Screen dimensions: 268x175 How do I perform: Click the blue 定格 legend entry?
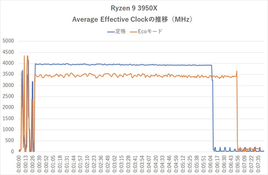tap(117, 31)
